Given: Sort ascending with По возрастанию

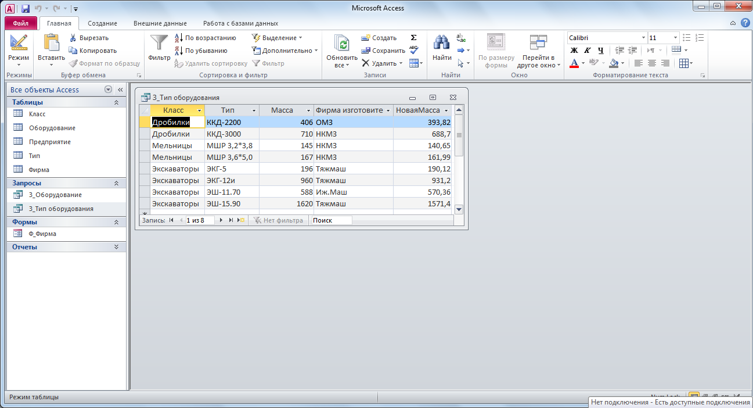Looking at the screenshot, I should [x=206, y=38].
